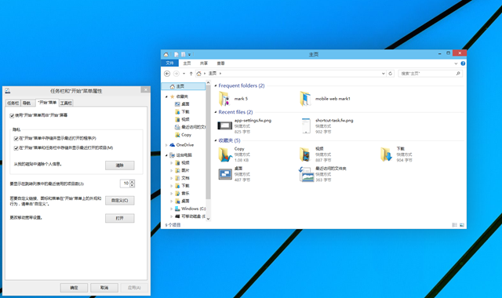
Task: Select 音乐 folder in the navigation pane
Action: click(x=182, y=194)
